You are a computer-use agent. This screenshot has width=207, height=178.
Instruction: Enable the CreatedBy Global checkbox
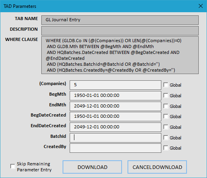click(166, 148)
